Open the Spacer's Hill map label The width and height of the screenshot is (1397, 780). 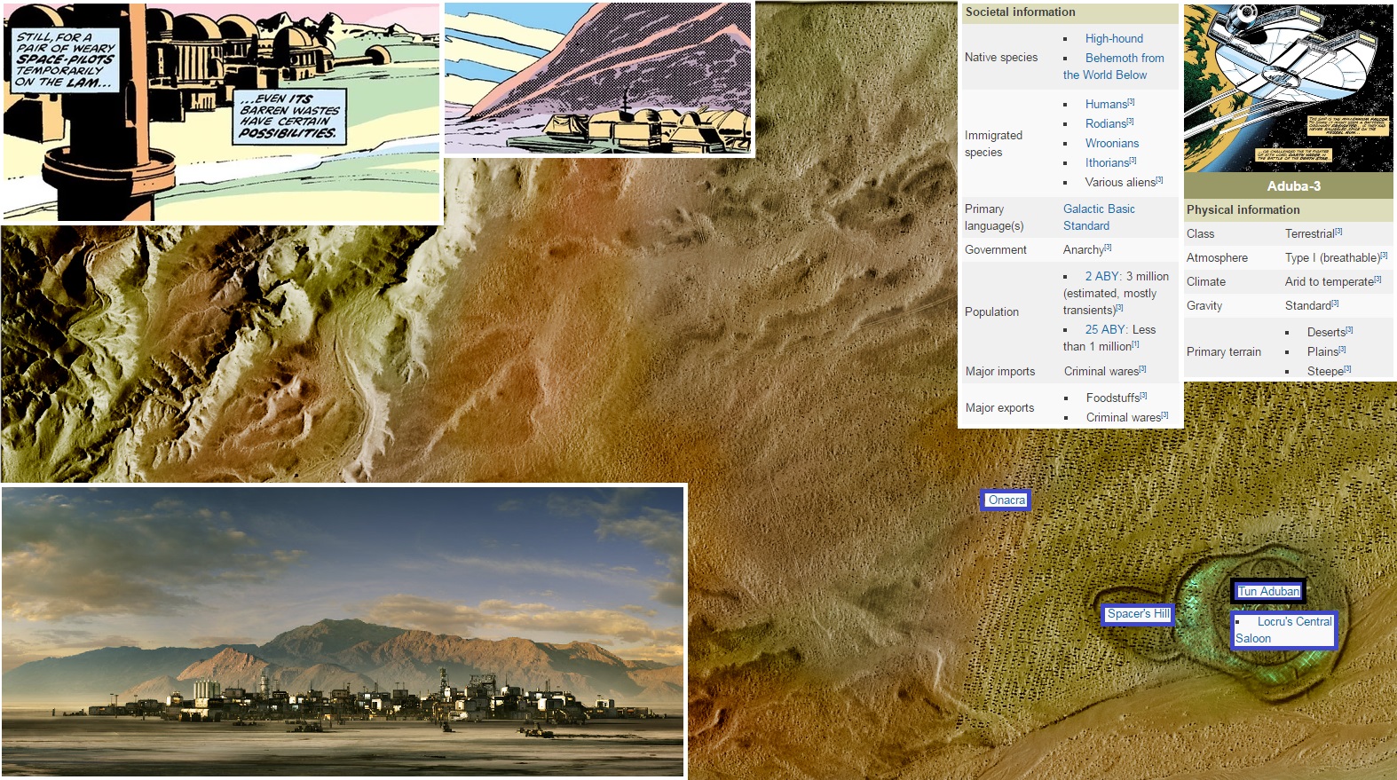point(1138,614)
